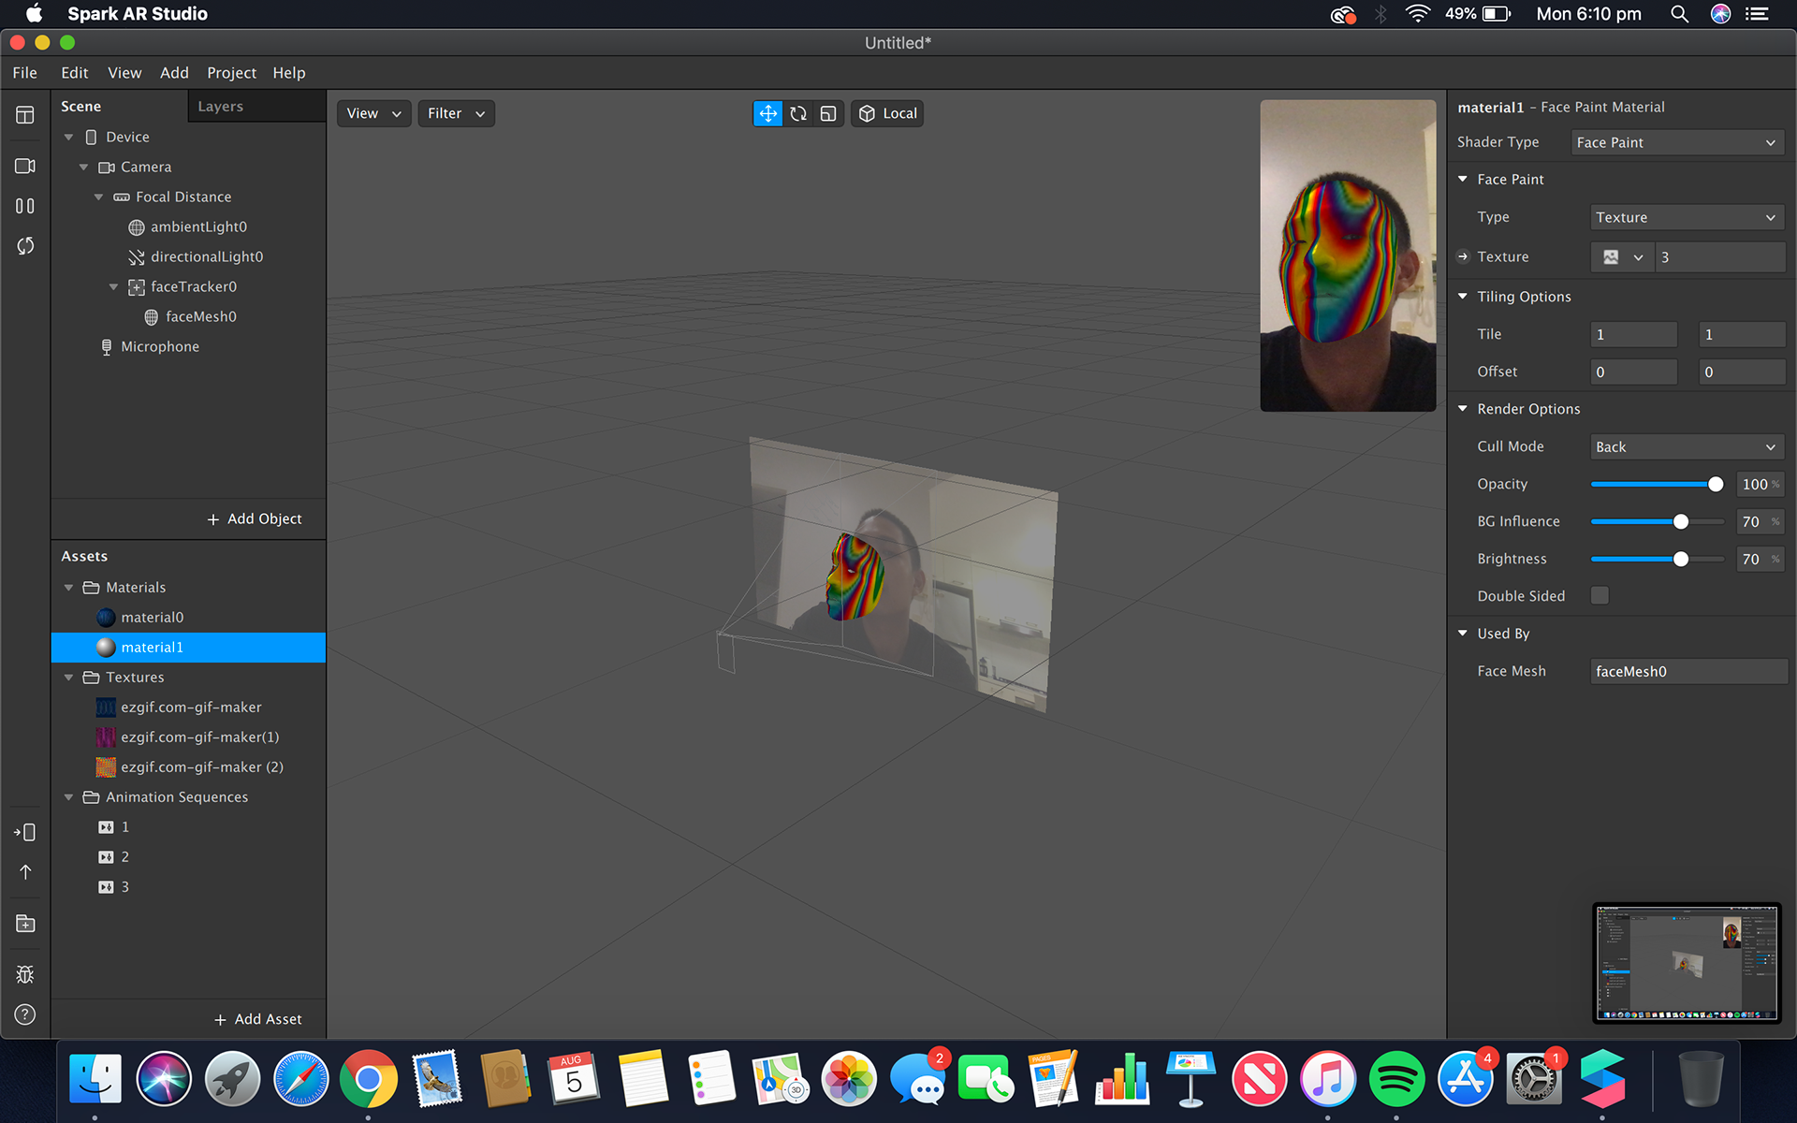This screenshot has height=1123, width=1797.
Task: Toggle the Double Sided checkbox
Action: [x=1600, y=595]
